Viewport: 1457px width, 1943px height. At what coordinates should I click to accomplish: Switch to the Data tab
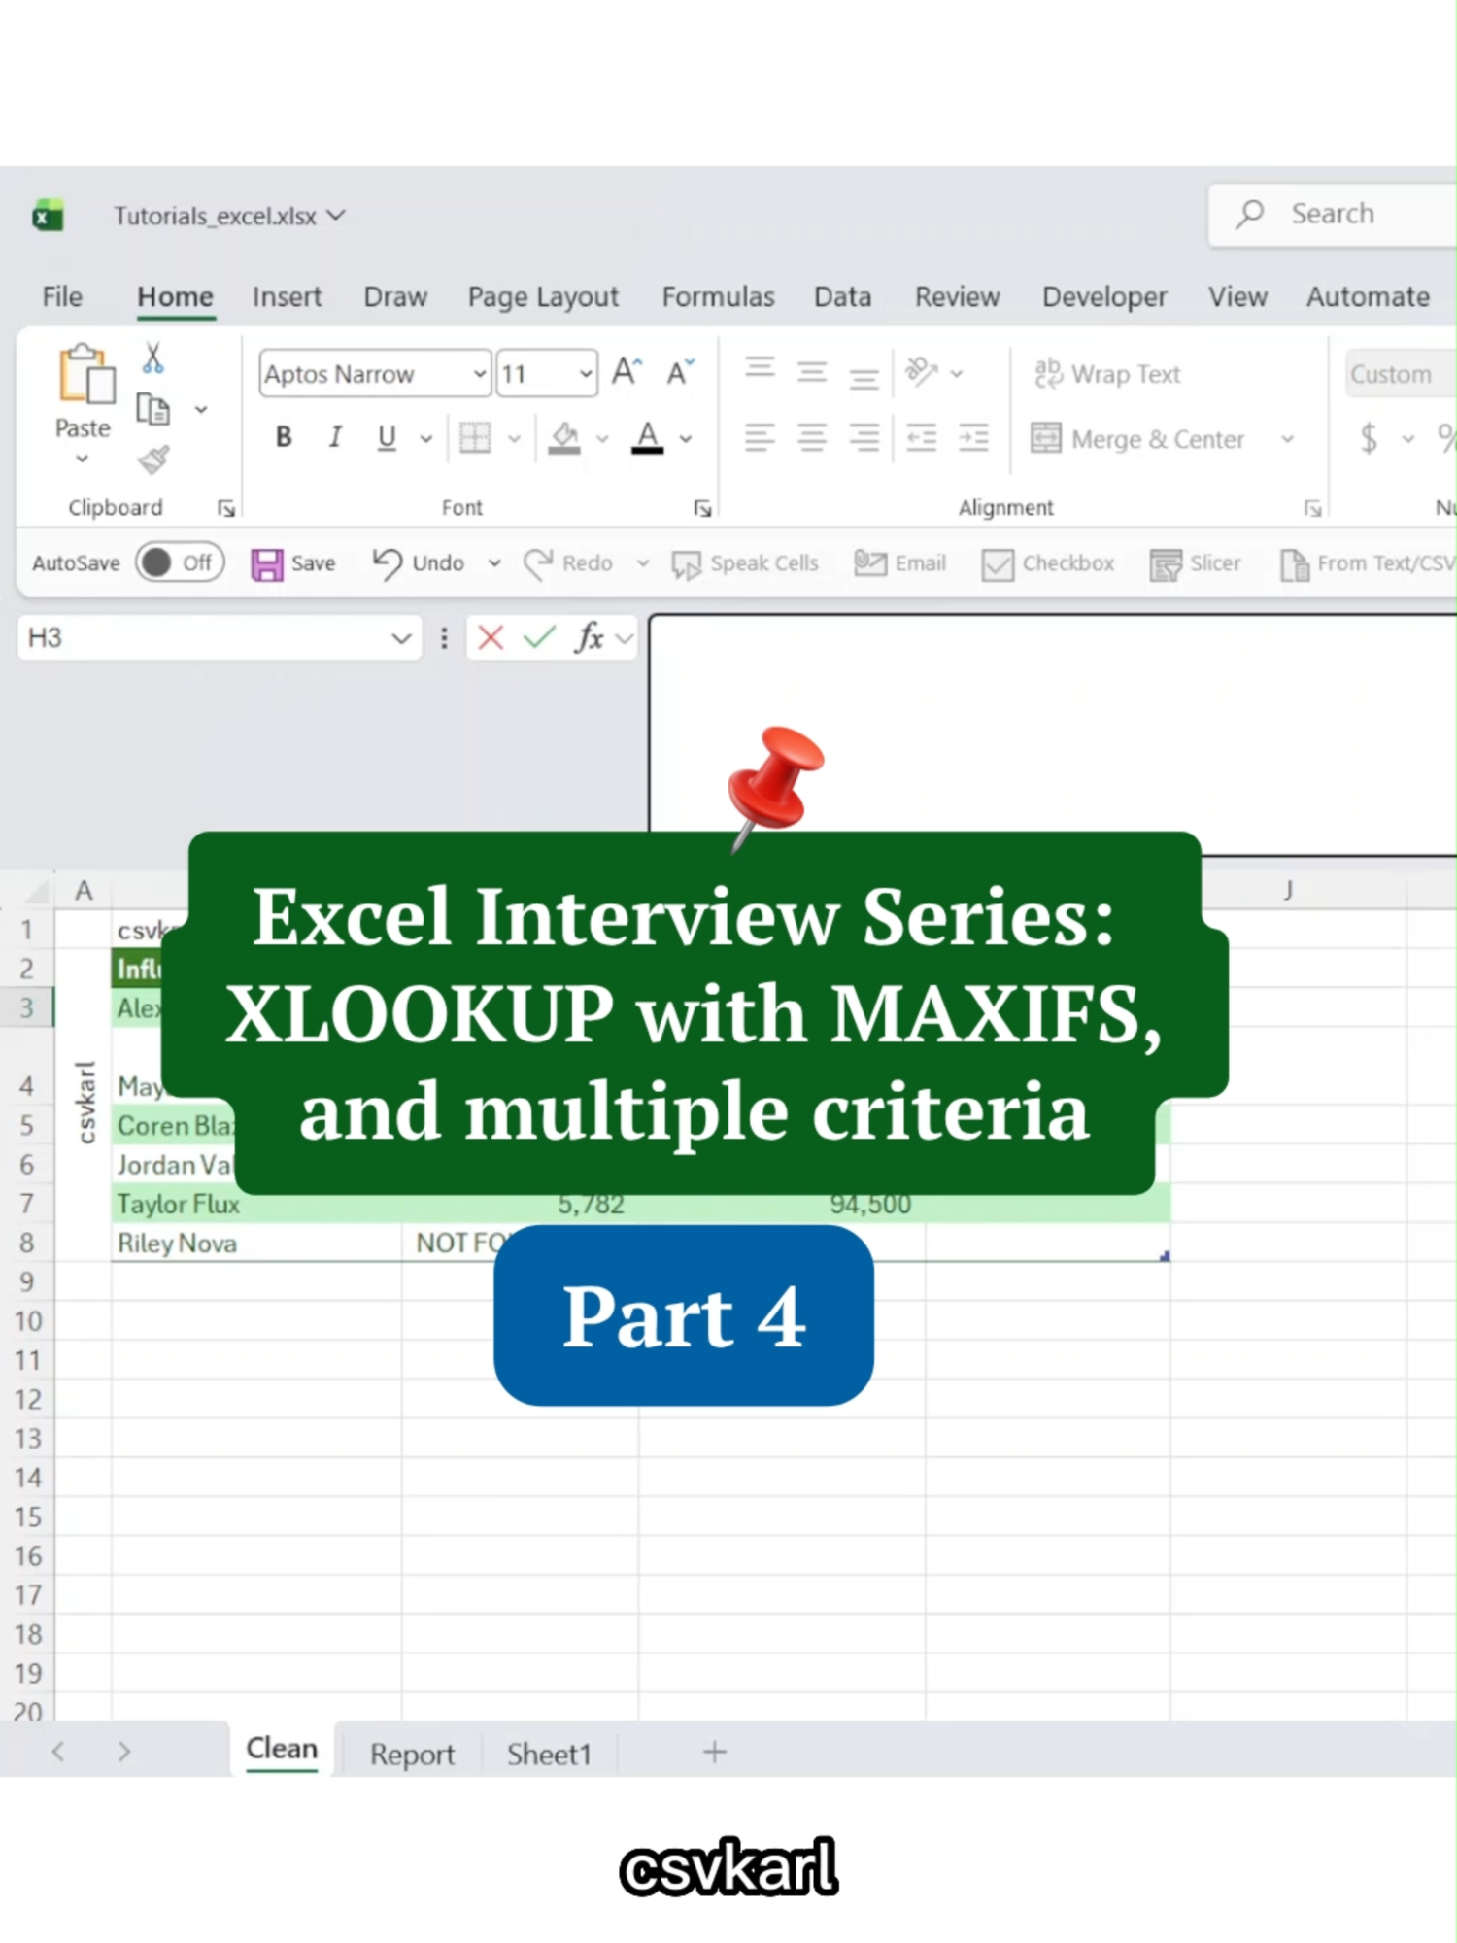click(842, 296)
